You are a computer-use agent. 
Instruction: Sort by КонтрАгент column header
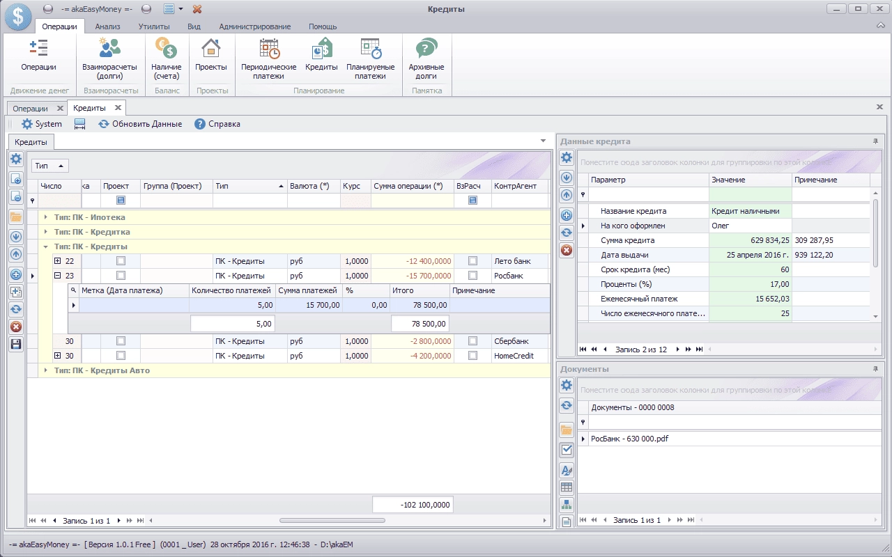[x=521, y=186]
